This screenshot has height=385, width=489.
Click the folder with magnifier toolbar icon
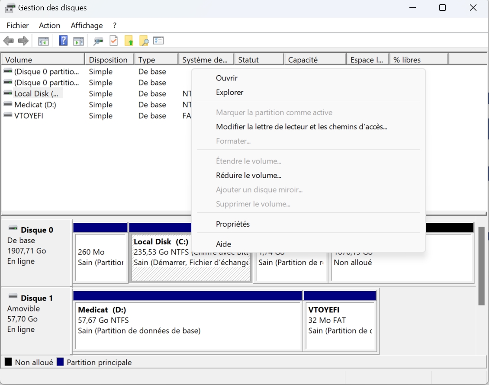(144, 41)
